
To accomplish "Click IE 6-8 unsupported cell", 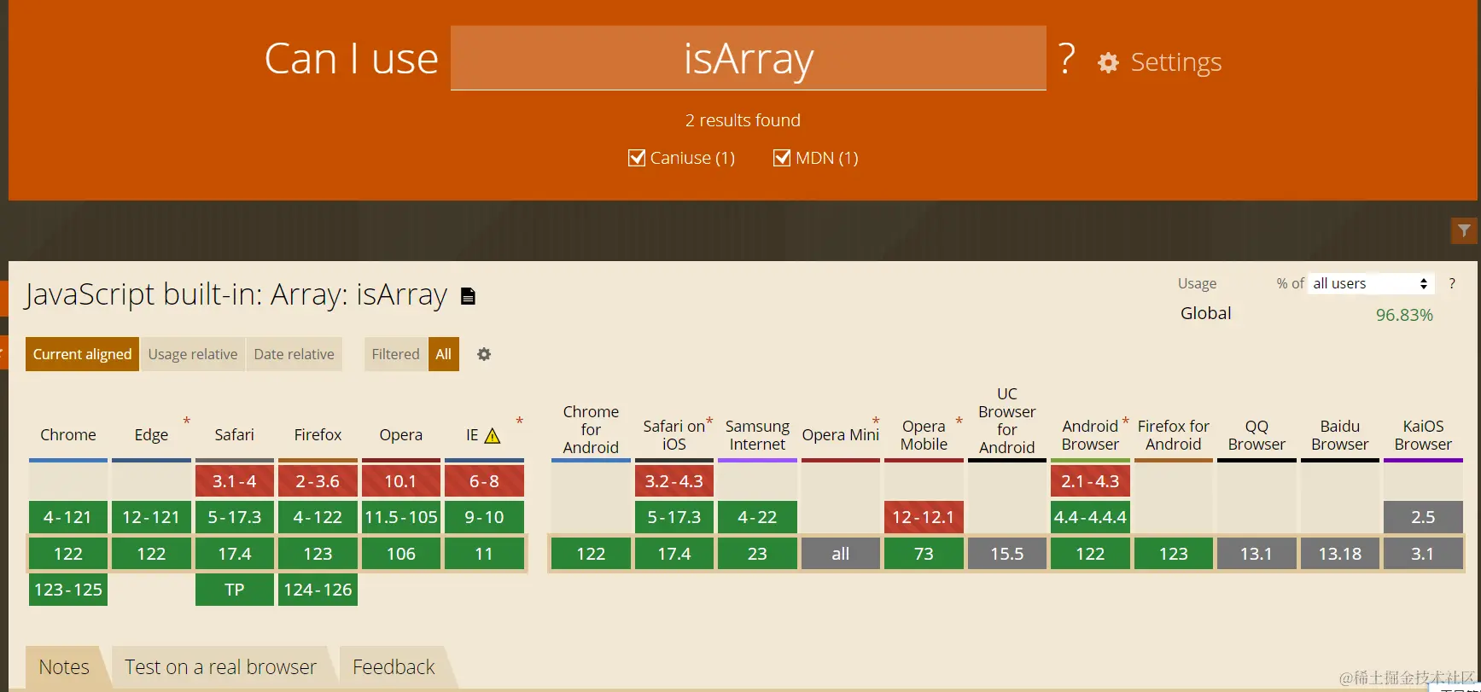I will [x=484, y=481].
